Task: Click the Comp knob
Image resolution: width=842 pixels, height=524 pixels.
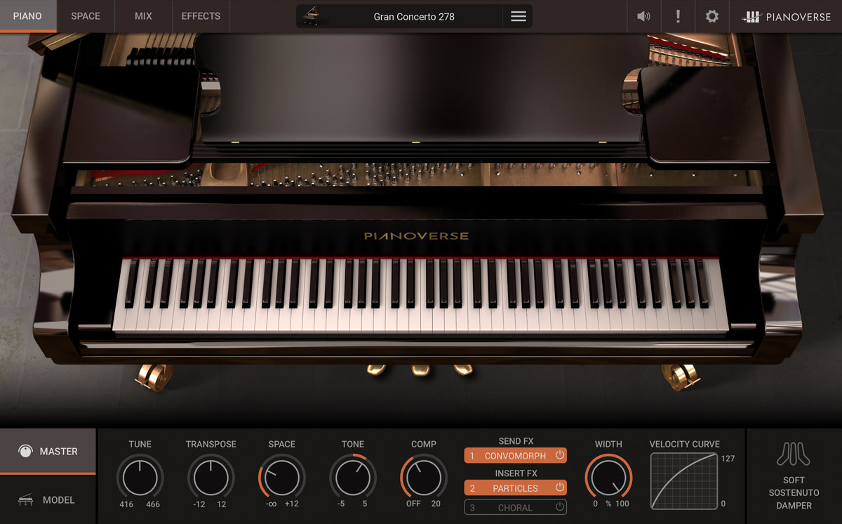Action: [x=424, y=478]
